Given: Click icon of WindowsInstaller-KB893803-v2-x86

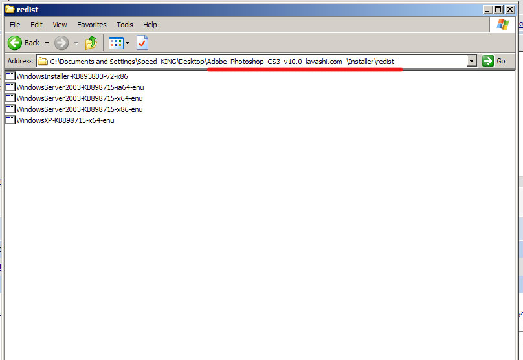Looking at the screenshot, I should coord(10,76).
